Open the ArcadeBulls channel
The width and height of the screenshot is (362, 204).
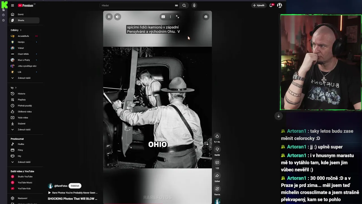pyautogui.click(x=24, y=36)
